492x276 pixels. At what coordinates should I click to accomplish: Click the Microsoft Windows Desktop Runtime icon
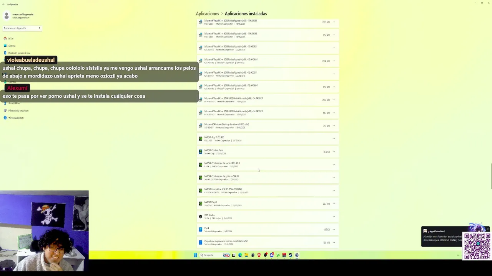click(200, 126)
